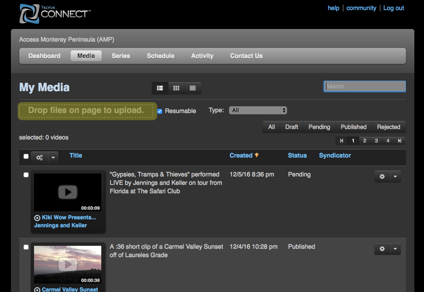The image size is (424, 292).
Task: Select the Carmel Valley Sunset video checkbox
Action: pyautogui.click(x=26, y=247)
